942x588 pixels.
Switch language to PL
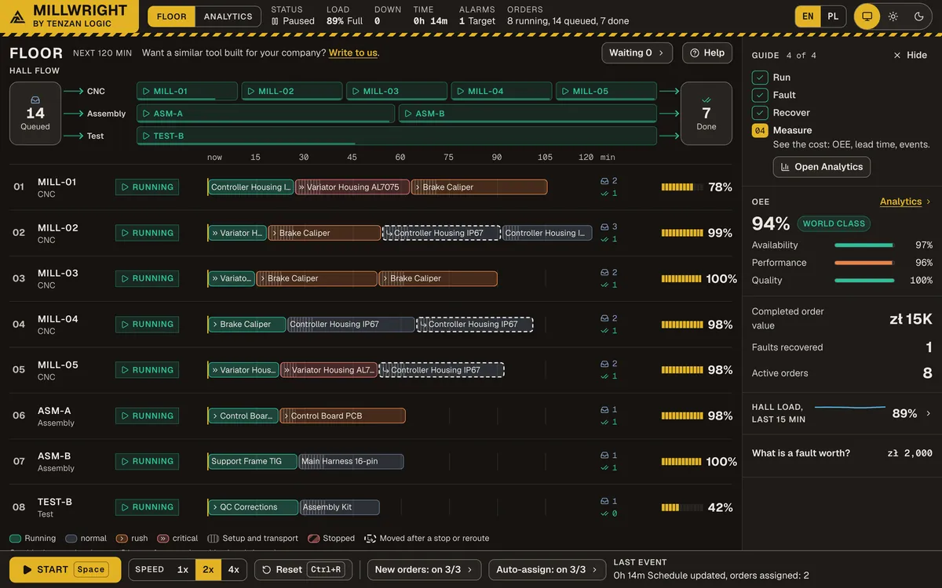(x=833, y=16)
